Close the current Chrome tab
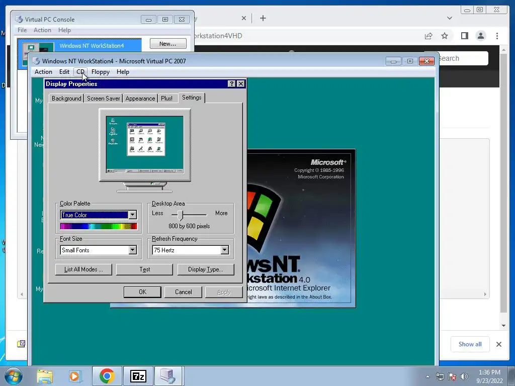Image resolution: width=515 pixels, height=386 pixels. pos(244,18)
